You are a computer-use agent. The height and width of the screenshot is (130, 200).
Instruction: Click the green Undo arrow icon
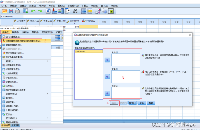(x=33, y=11)
